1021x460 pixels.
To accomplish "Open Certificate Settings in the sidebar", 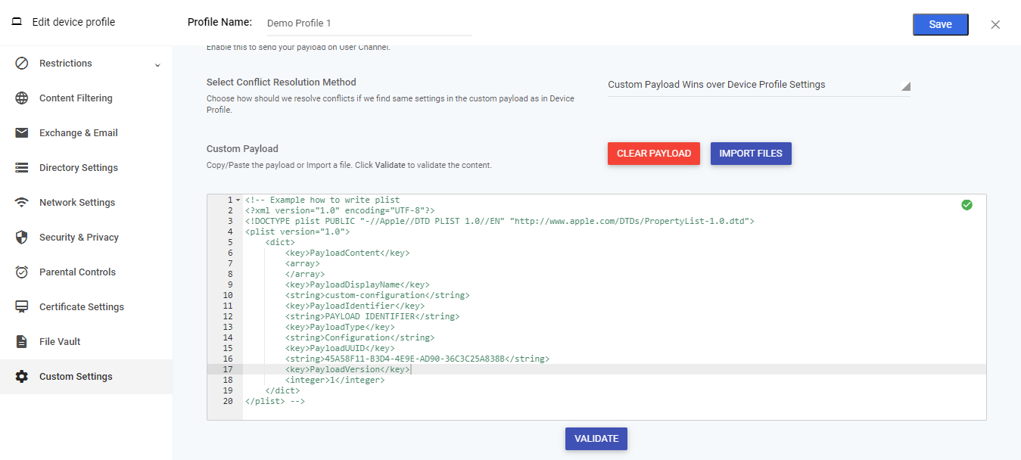I will [82, 306].
